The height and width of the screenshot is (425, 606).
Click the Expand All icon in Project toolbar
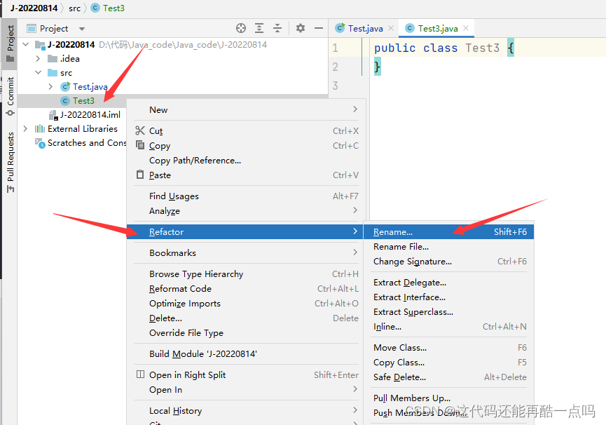click(259, 28)
